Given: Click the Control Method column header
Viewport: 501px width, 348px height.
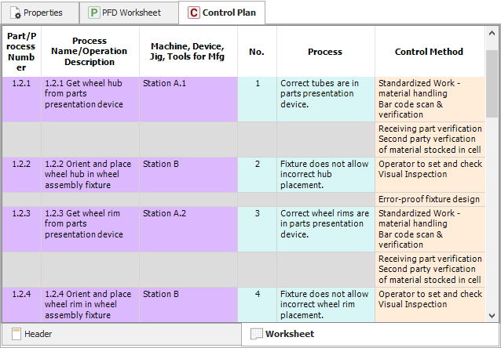Looking at the screenshot, I should pos(429,52).
